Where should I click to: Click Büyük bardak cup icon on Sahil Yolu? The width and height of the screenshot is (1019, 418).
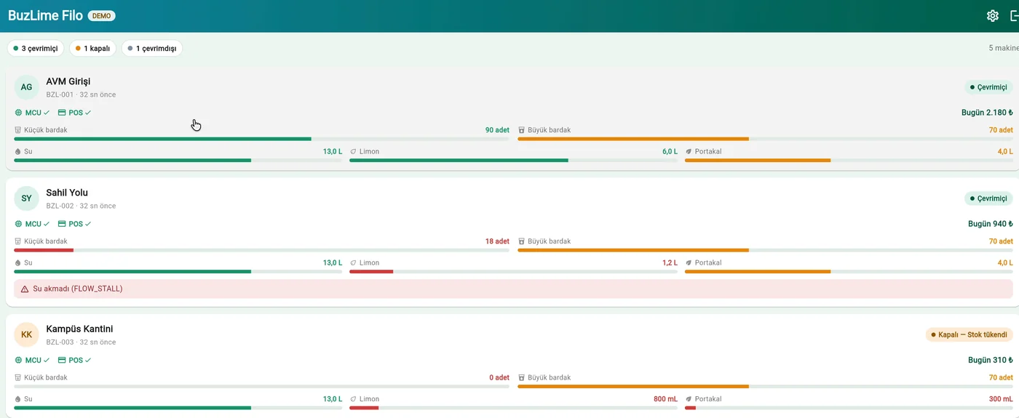pyautogui.click(x=522, y=241)
